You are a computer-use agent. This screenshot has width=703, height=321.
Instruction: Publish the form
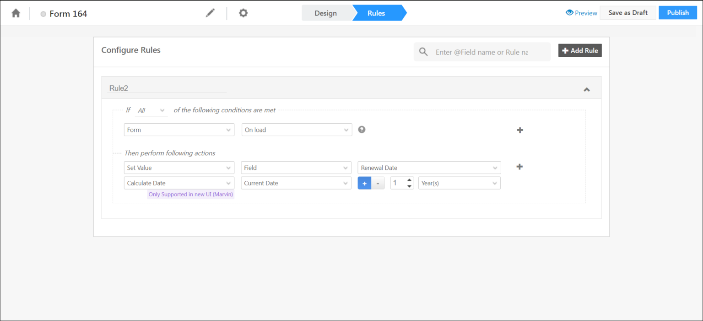pos(677,12)
